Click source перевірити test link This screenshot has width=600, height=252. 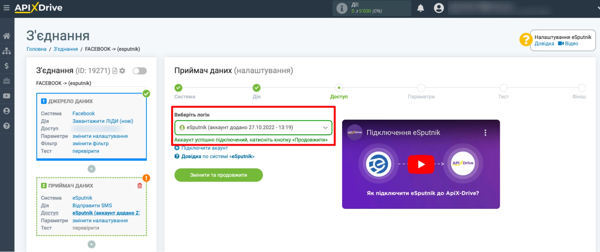pos(86,151)
